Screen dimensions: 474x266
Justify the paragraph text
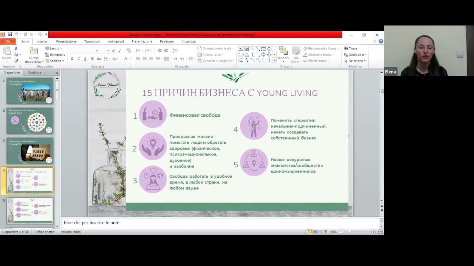(x=158, y=59)
